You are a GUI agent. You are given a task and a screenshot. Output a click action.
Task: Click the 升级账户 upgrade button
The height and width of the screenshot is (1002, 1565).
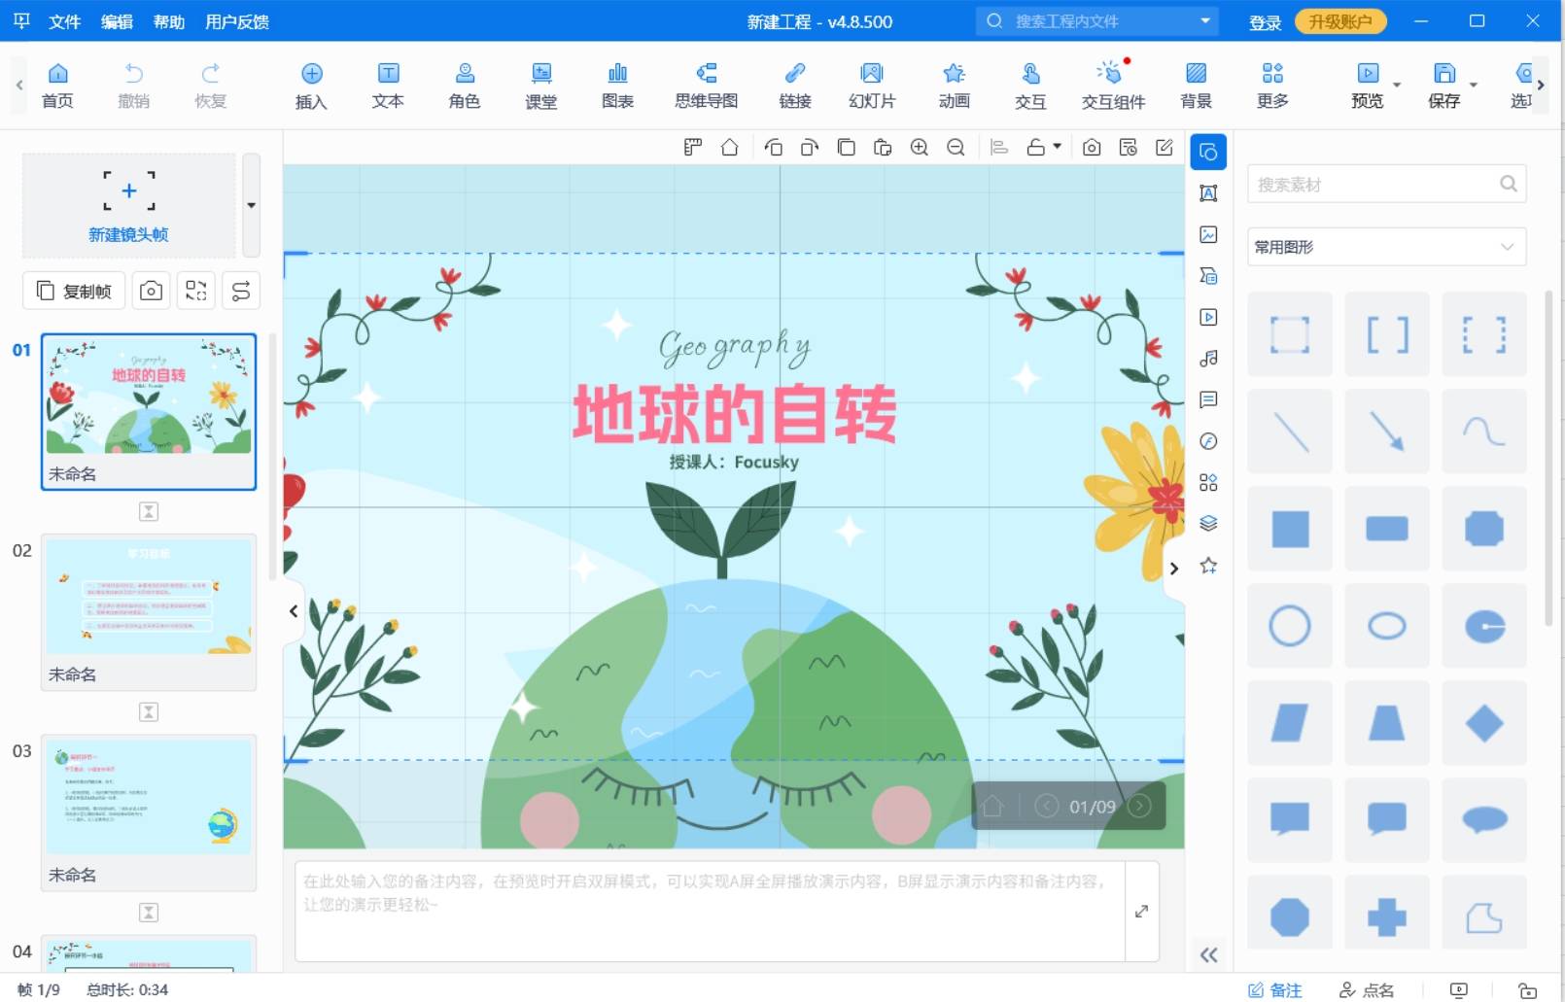1340,21
